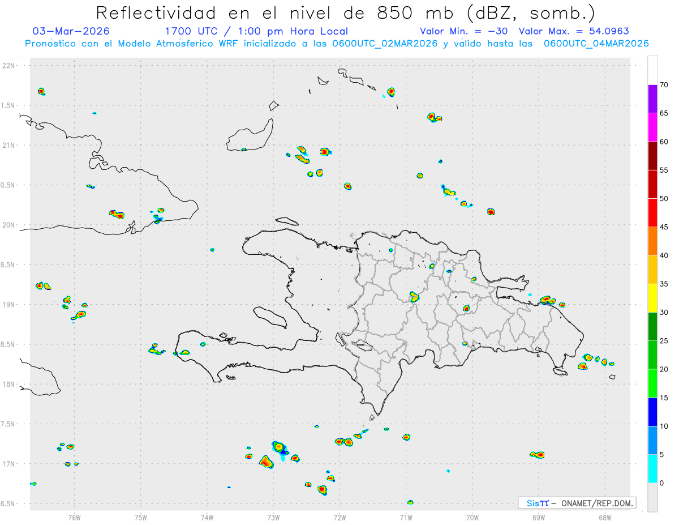Image resolution: width=679 pixels, height=525 pixels.
Task: Select the '69W' longitude label
Action: click(x=539, y=517)
